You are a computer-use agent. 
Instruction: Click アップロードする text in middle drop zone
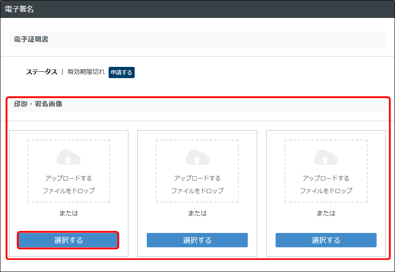197,178
